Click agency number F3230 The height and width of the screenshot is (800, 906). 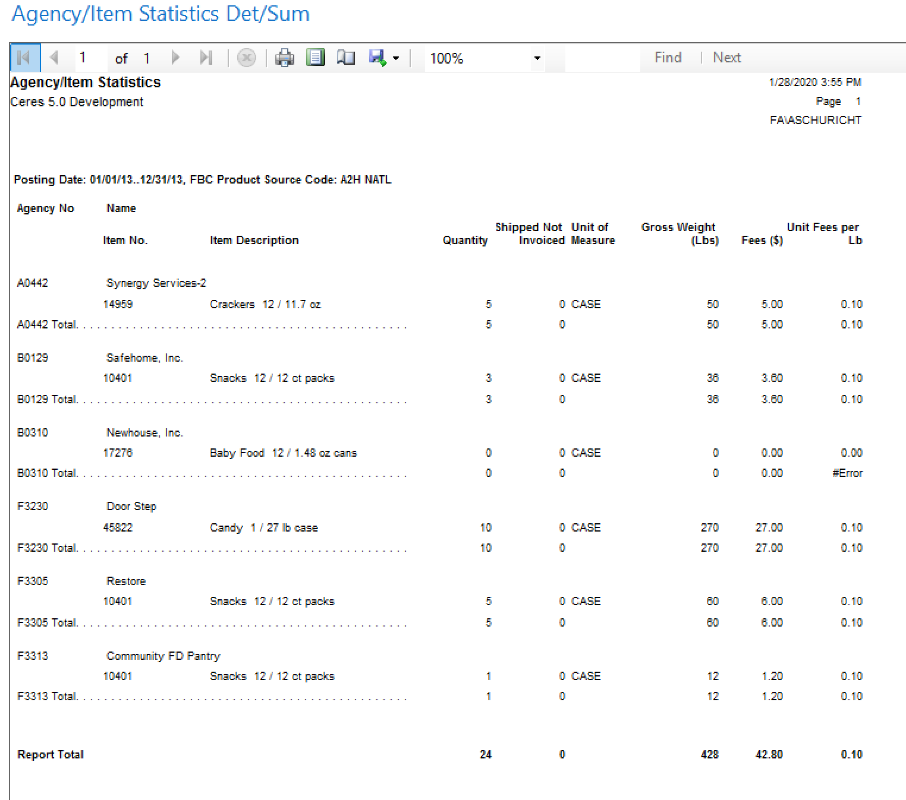pyautogui.click(x=33, y=507)
